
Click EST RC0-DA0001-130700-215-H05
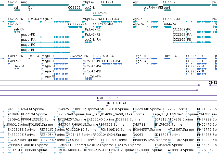[84, 150]
